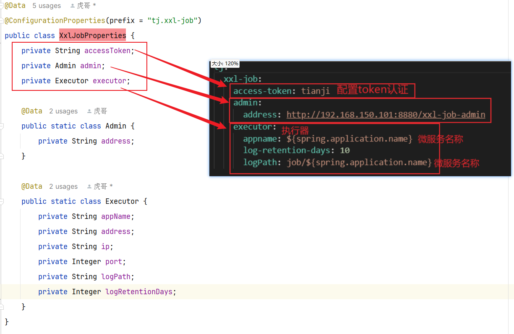Click the Admin class name in declaration

tap(116, 126)
